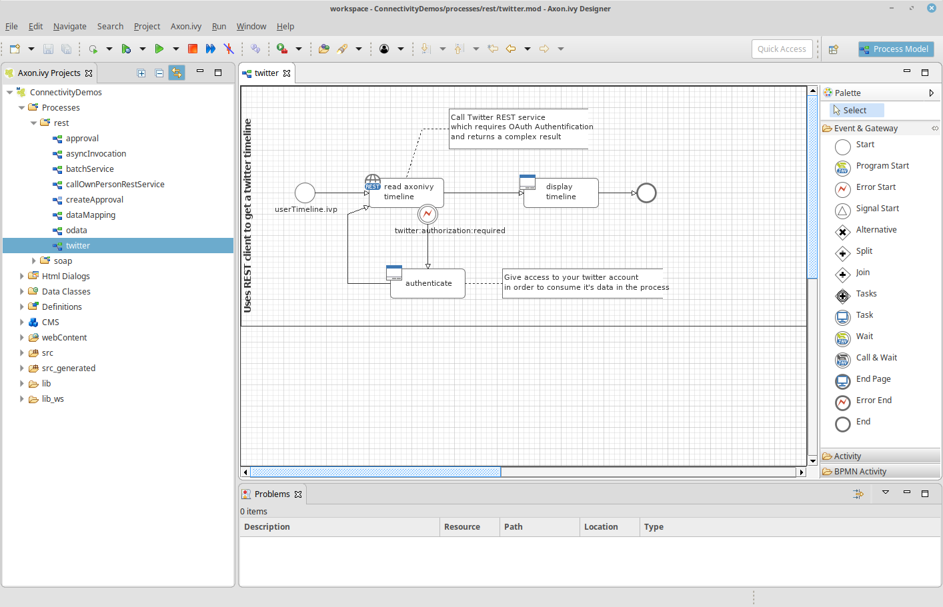Click Event & Gateway palette drawer header
The height and width of the screenshot is (607, 943).
click(x=880, y=129)
